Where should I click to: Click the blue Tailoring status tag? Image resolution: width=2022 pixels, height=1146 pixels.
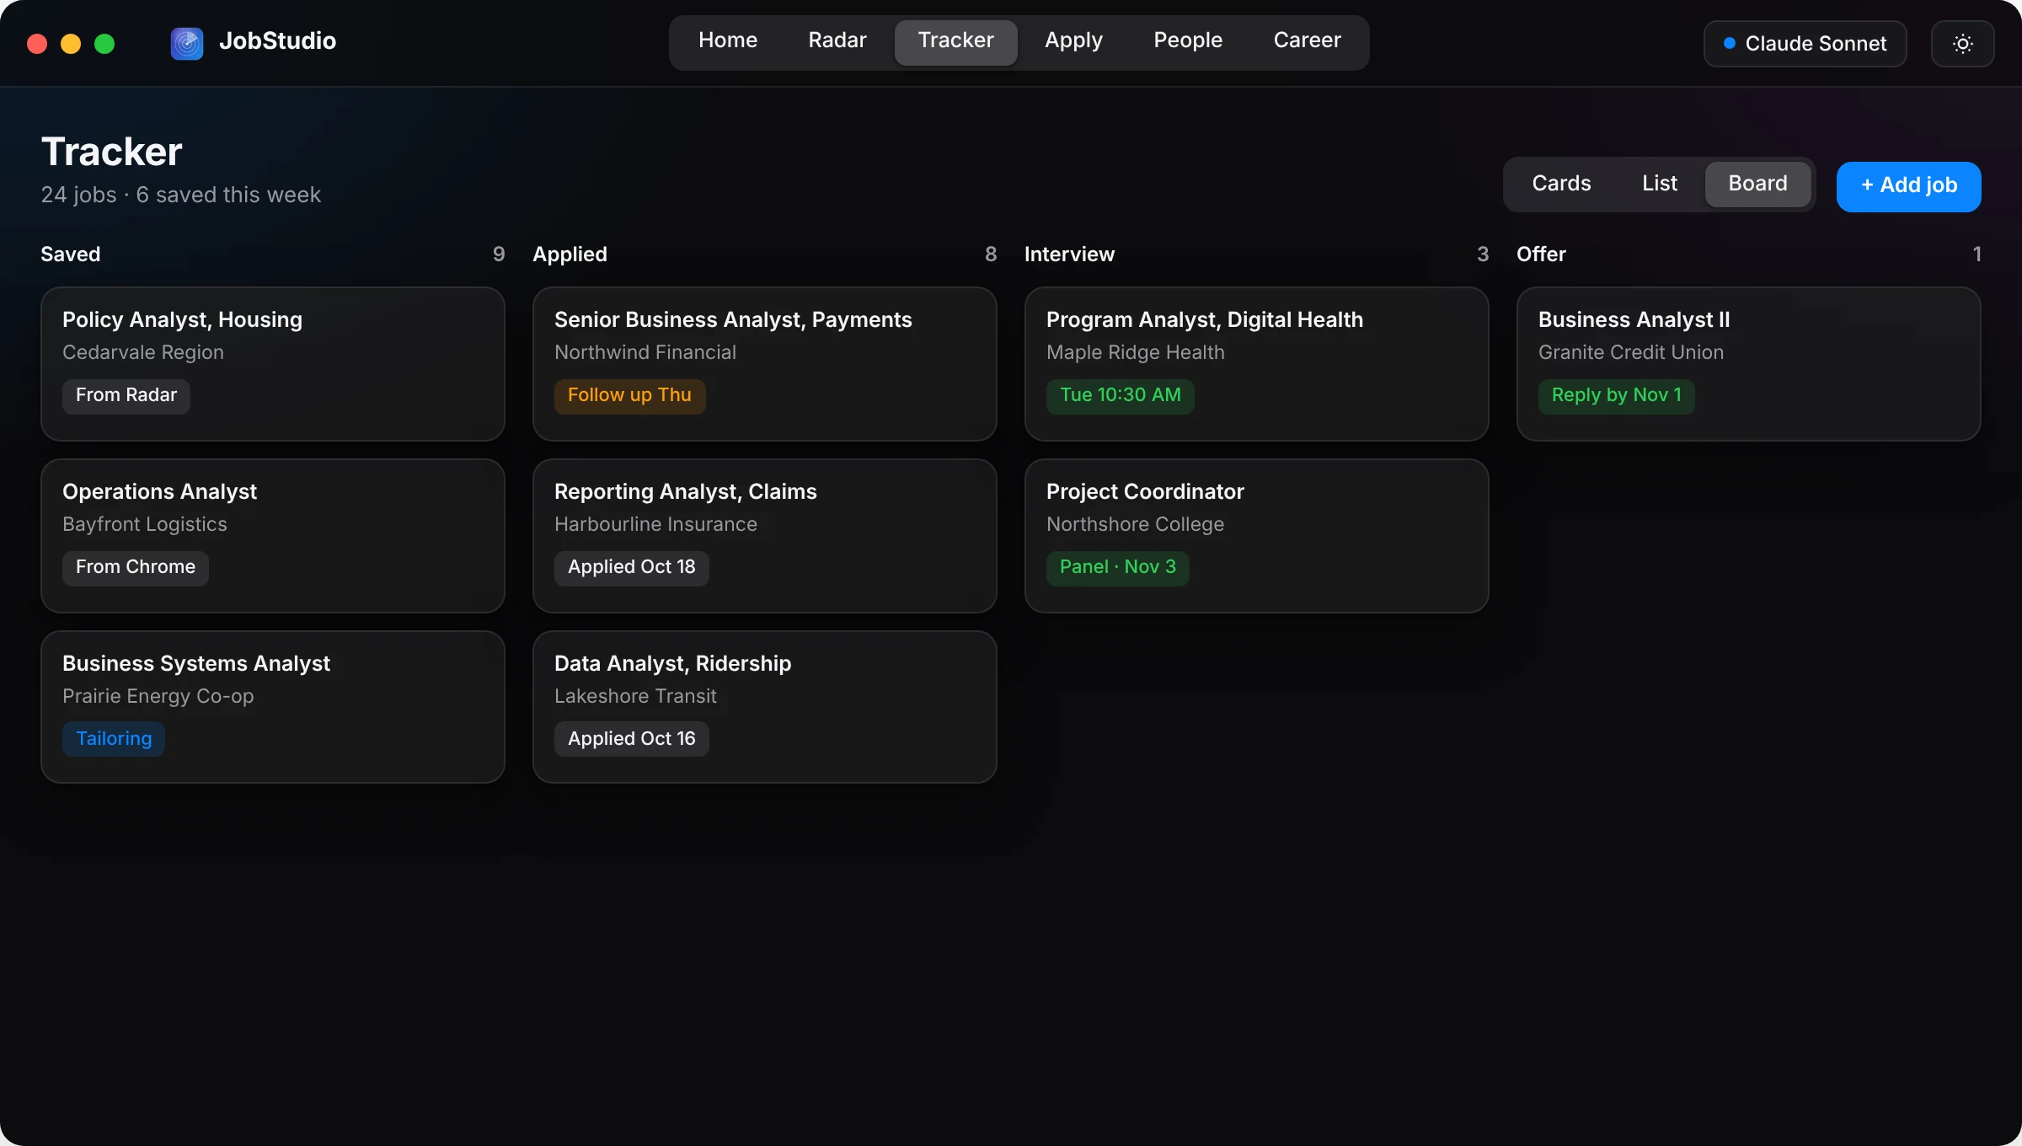[x=114, y=739]
